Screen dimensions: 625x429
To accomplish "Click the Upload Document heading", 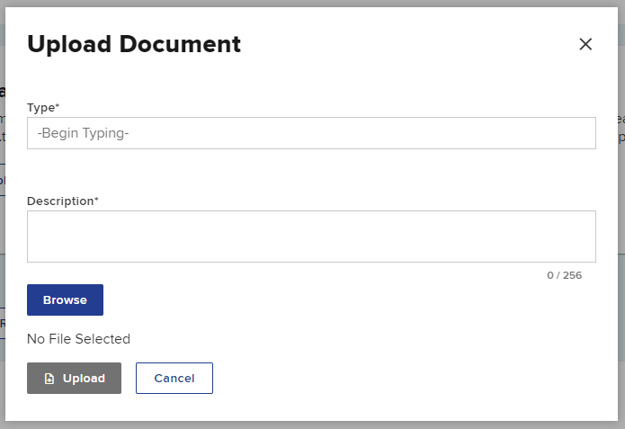I will point(134,43).
